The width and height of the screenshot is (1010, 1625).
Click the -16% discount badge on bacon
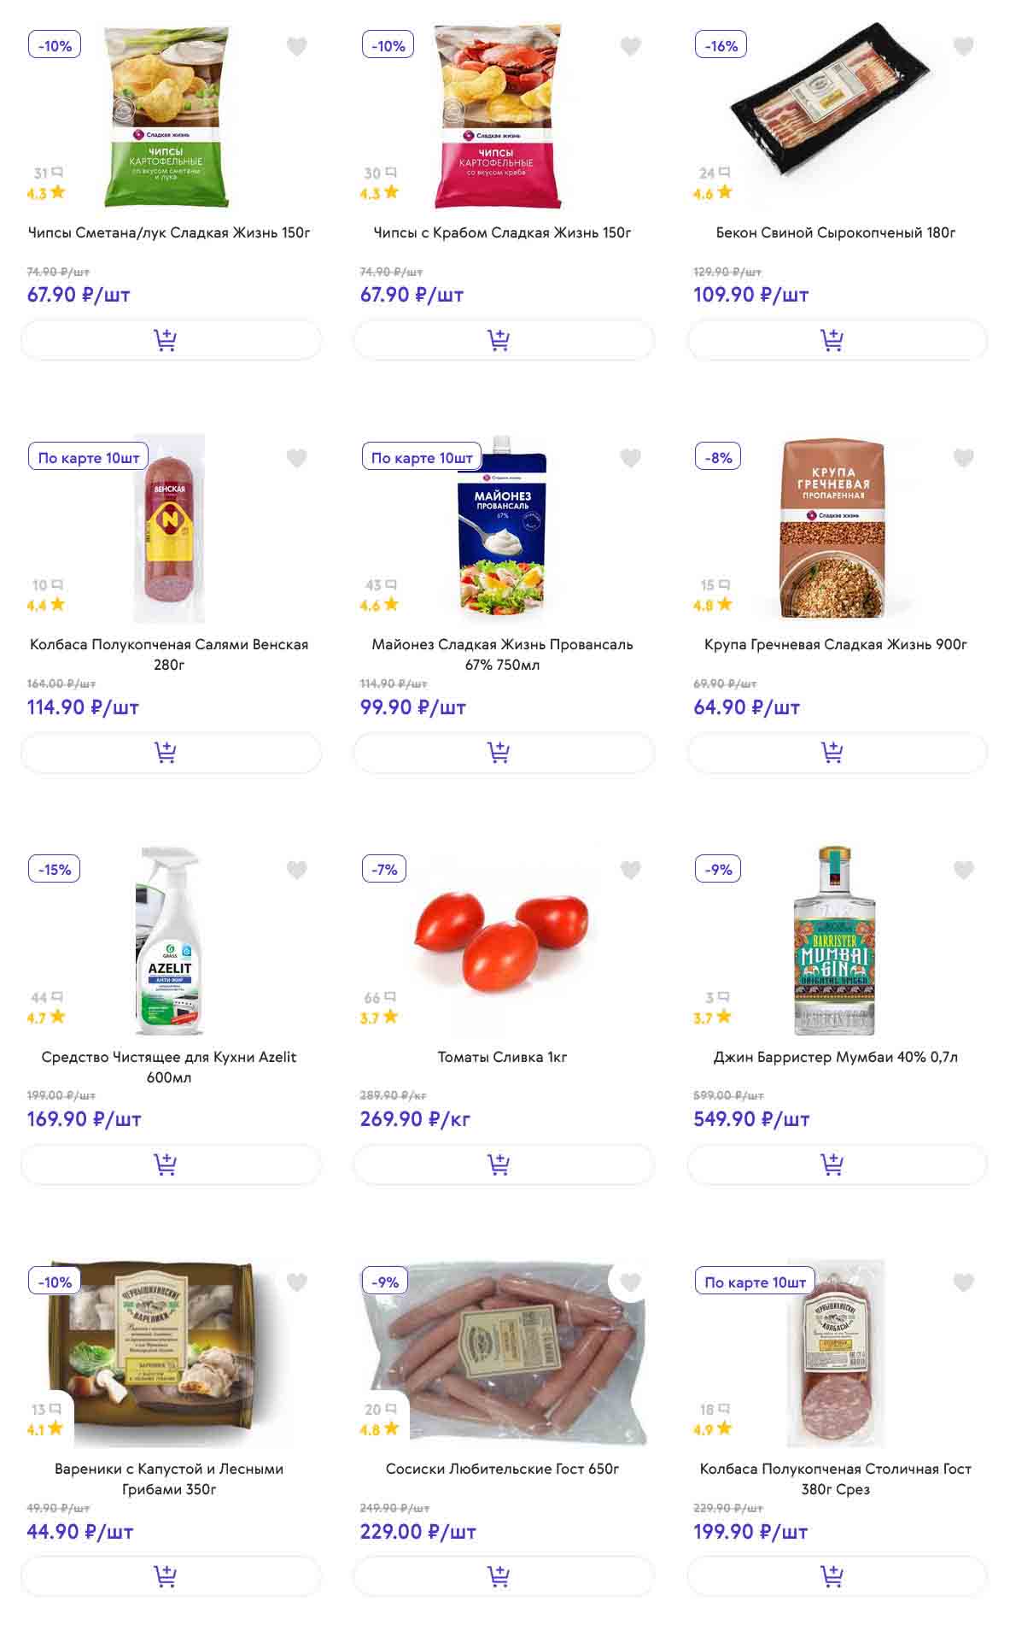(x=721, y=46)
